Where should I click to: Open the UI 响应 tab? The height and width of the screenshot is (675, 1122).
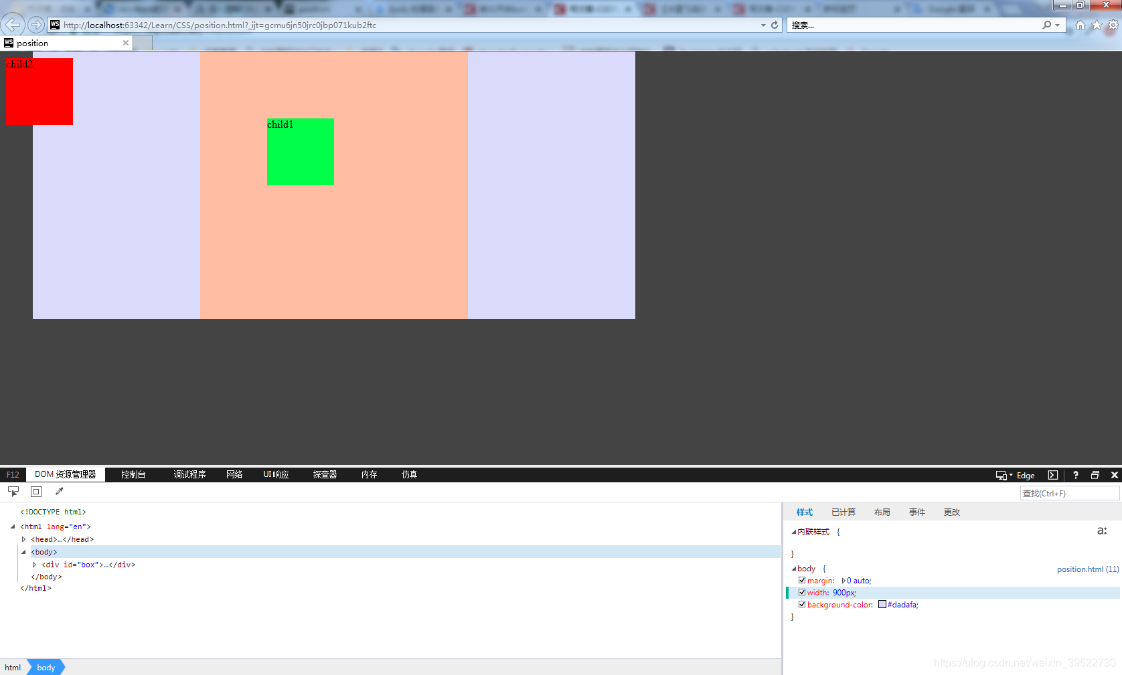click(276, 474)
